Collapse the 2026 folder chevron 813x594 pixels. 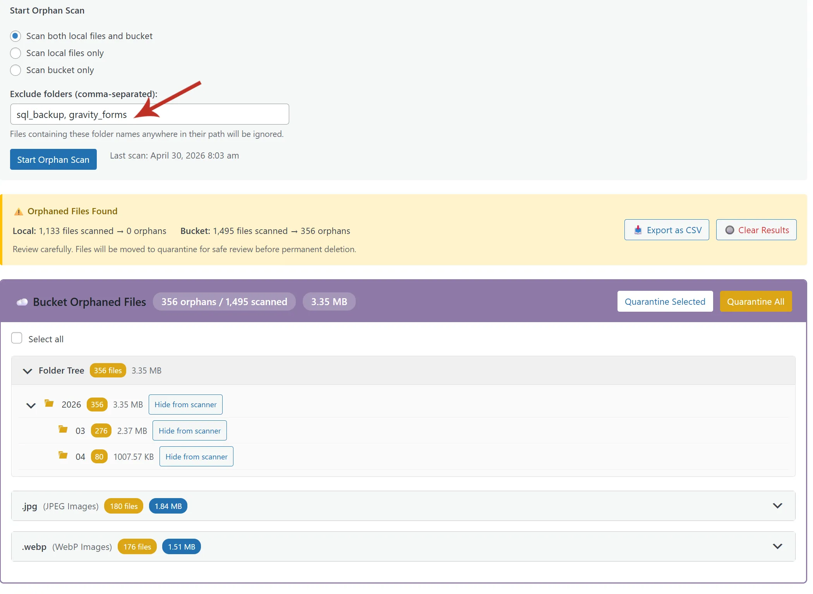pyautogui.click(x=31, y=405)
